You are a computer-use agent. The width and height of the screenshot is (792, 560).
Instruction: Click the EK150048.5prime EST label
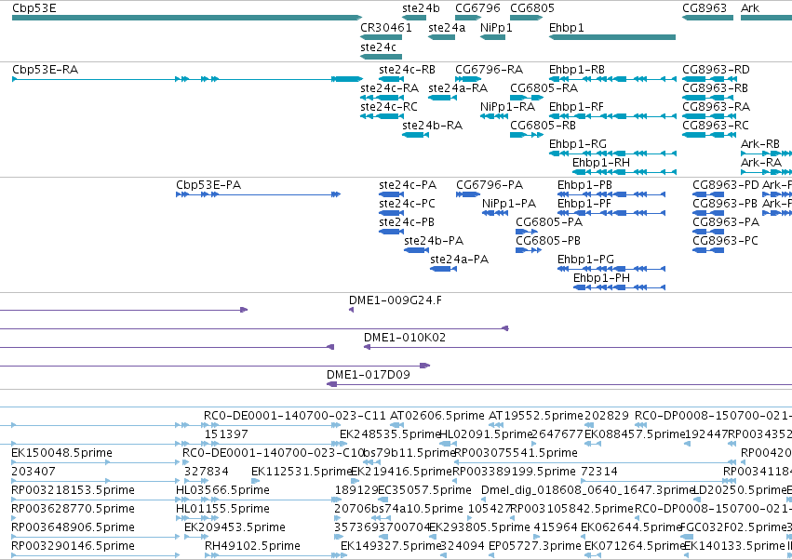[x=61, y=453]
